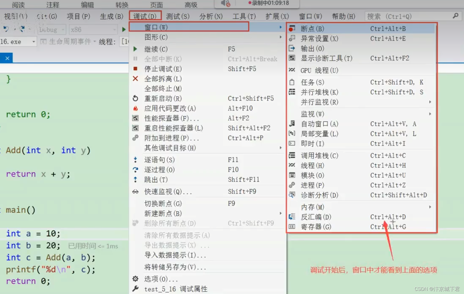
Task: Click the muted speaker icon in recording bar
Action: tap(226, 3)
